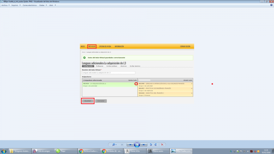Click the taskbar clock showing date
The width and height of the screenshot is (274, 154).
[266, 151]
